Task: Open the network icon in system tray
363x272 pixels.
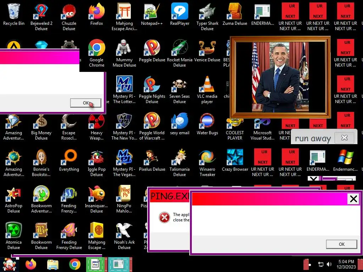Action: pyautogui.click(x=320, y=264)
